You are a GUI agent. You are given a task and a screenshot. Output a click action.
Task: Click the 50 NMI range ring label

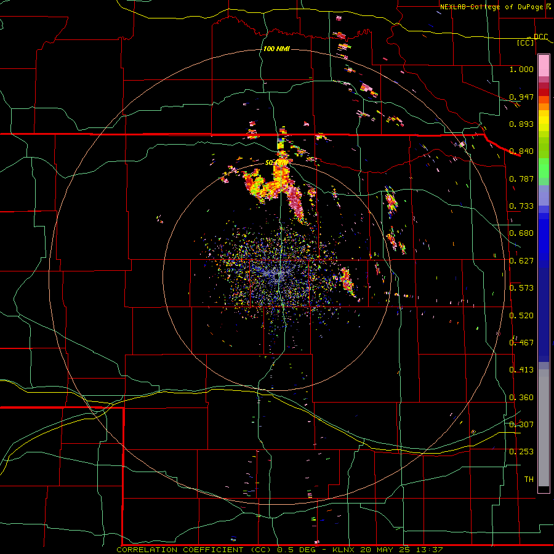click(x=276, y=163)
